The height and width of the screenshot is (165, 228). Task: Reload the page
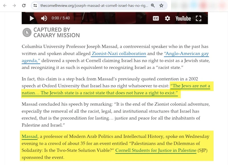24,5
